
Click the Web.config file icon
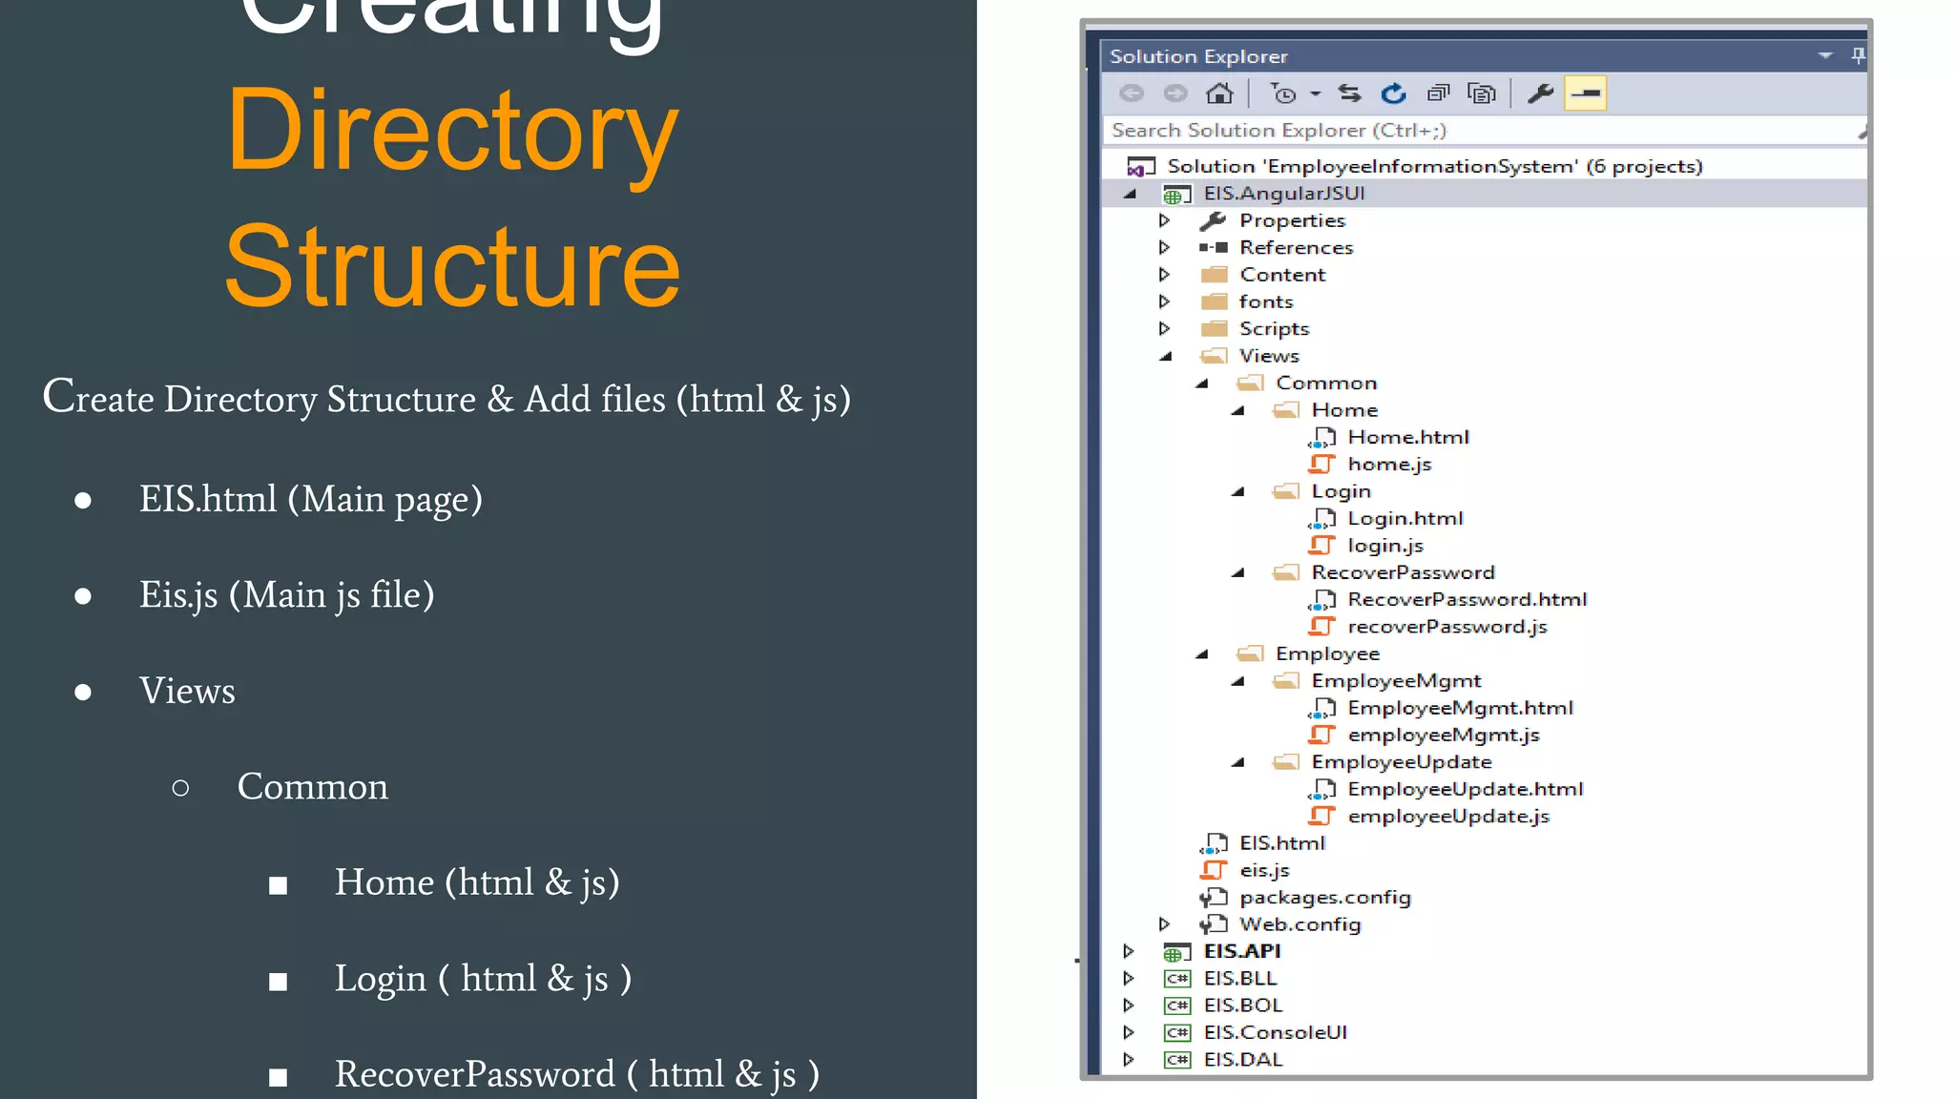[1214, 924]
